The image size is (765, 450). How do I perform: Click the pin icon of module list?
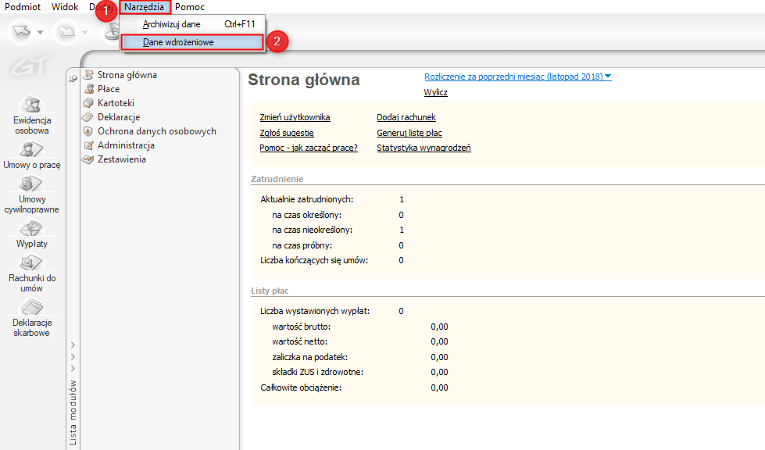point(73,78)
